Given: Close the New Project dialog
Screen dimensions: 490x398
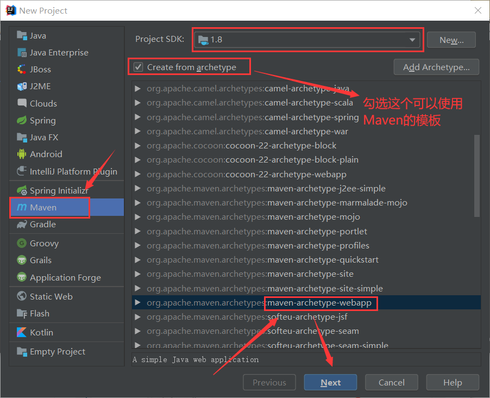Looking at the screenshot, I should click(478, 10).
